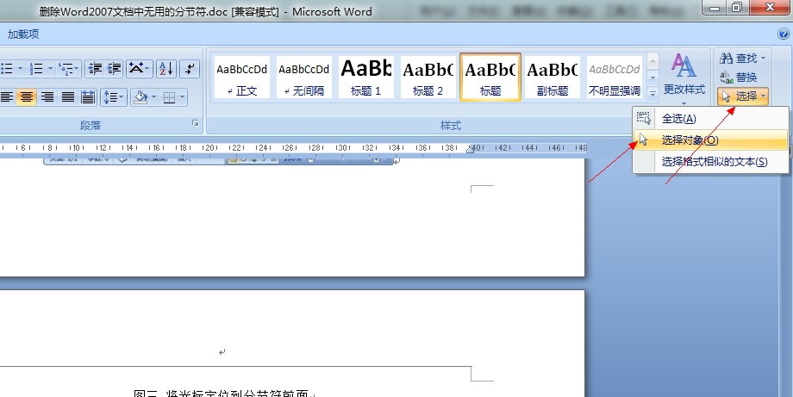
Task: Choose 全选(A) from the menu
Action: pos(710,119)
